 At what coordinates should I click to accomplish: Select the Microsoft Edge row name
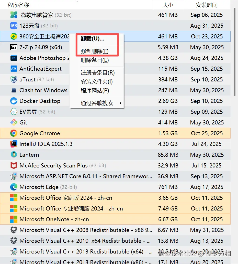(39, 187)
